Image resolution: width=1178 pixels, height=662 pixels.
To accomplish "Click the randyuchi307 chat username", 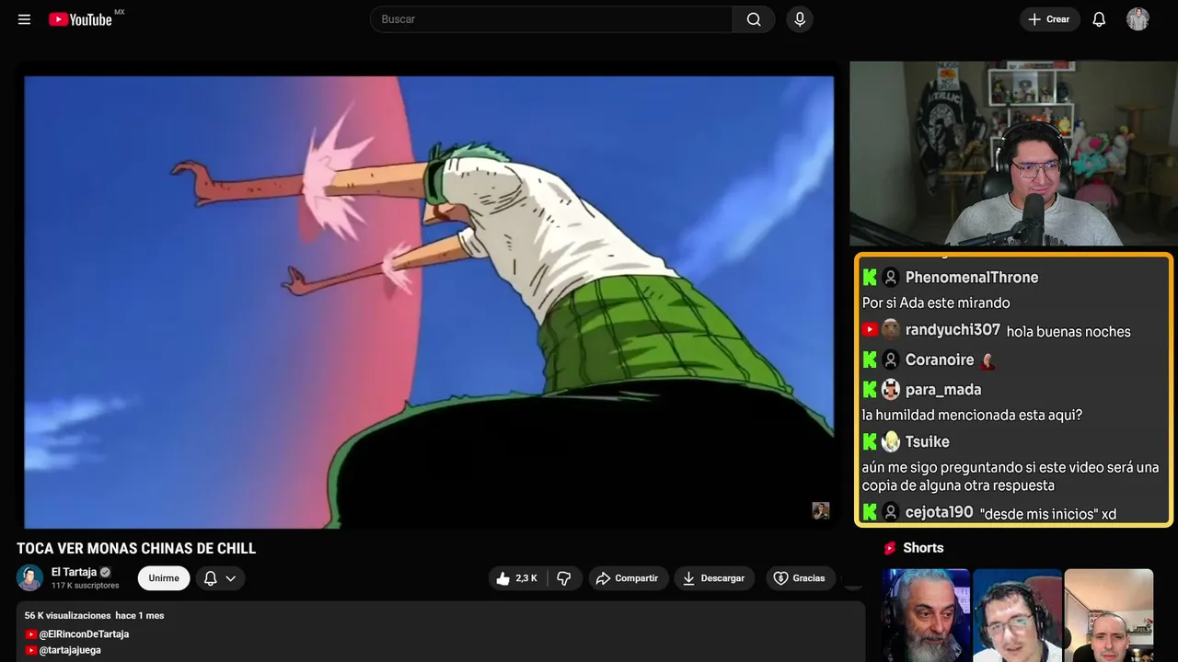I will point(953,329).
